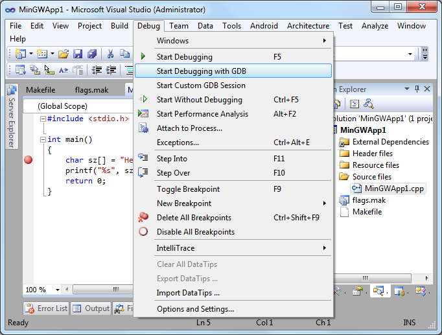442x335 pixels.
Task: Choose Start Without Debugging
Action: click(x=233, y=99)
